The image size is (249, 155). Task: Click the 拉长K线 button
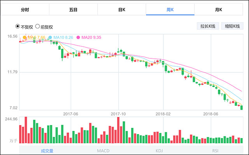[x=208, y=26]
